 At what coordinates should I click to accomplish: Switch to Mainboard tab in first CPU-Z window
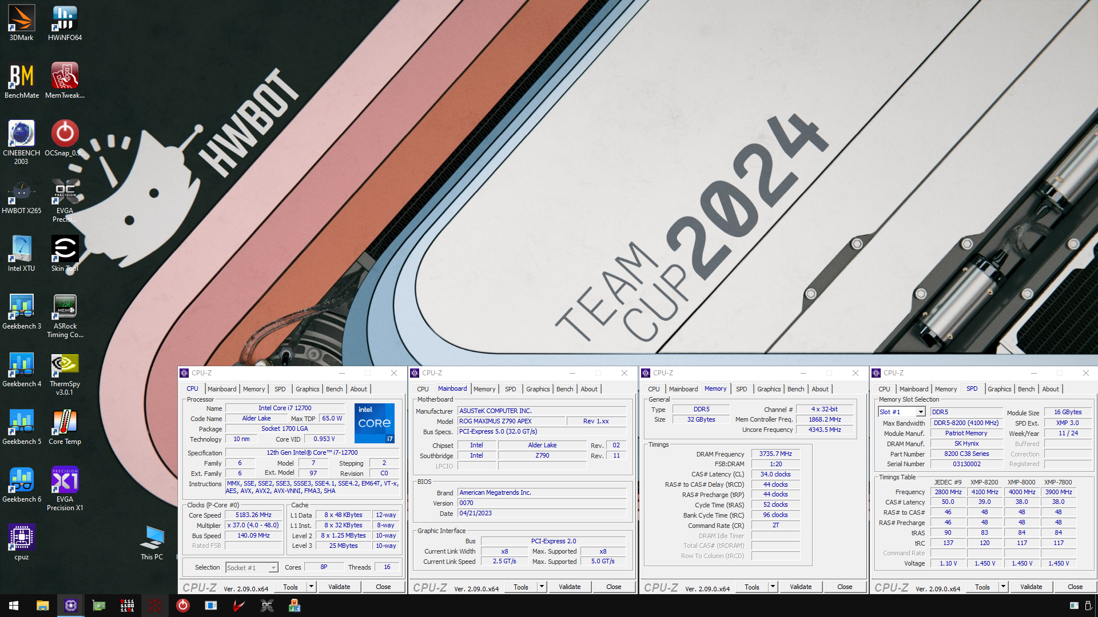coord(222,389)
